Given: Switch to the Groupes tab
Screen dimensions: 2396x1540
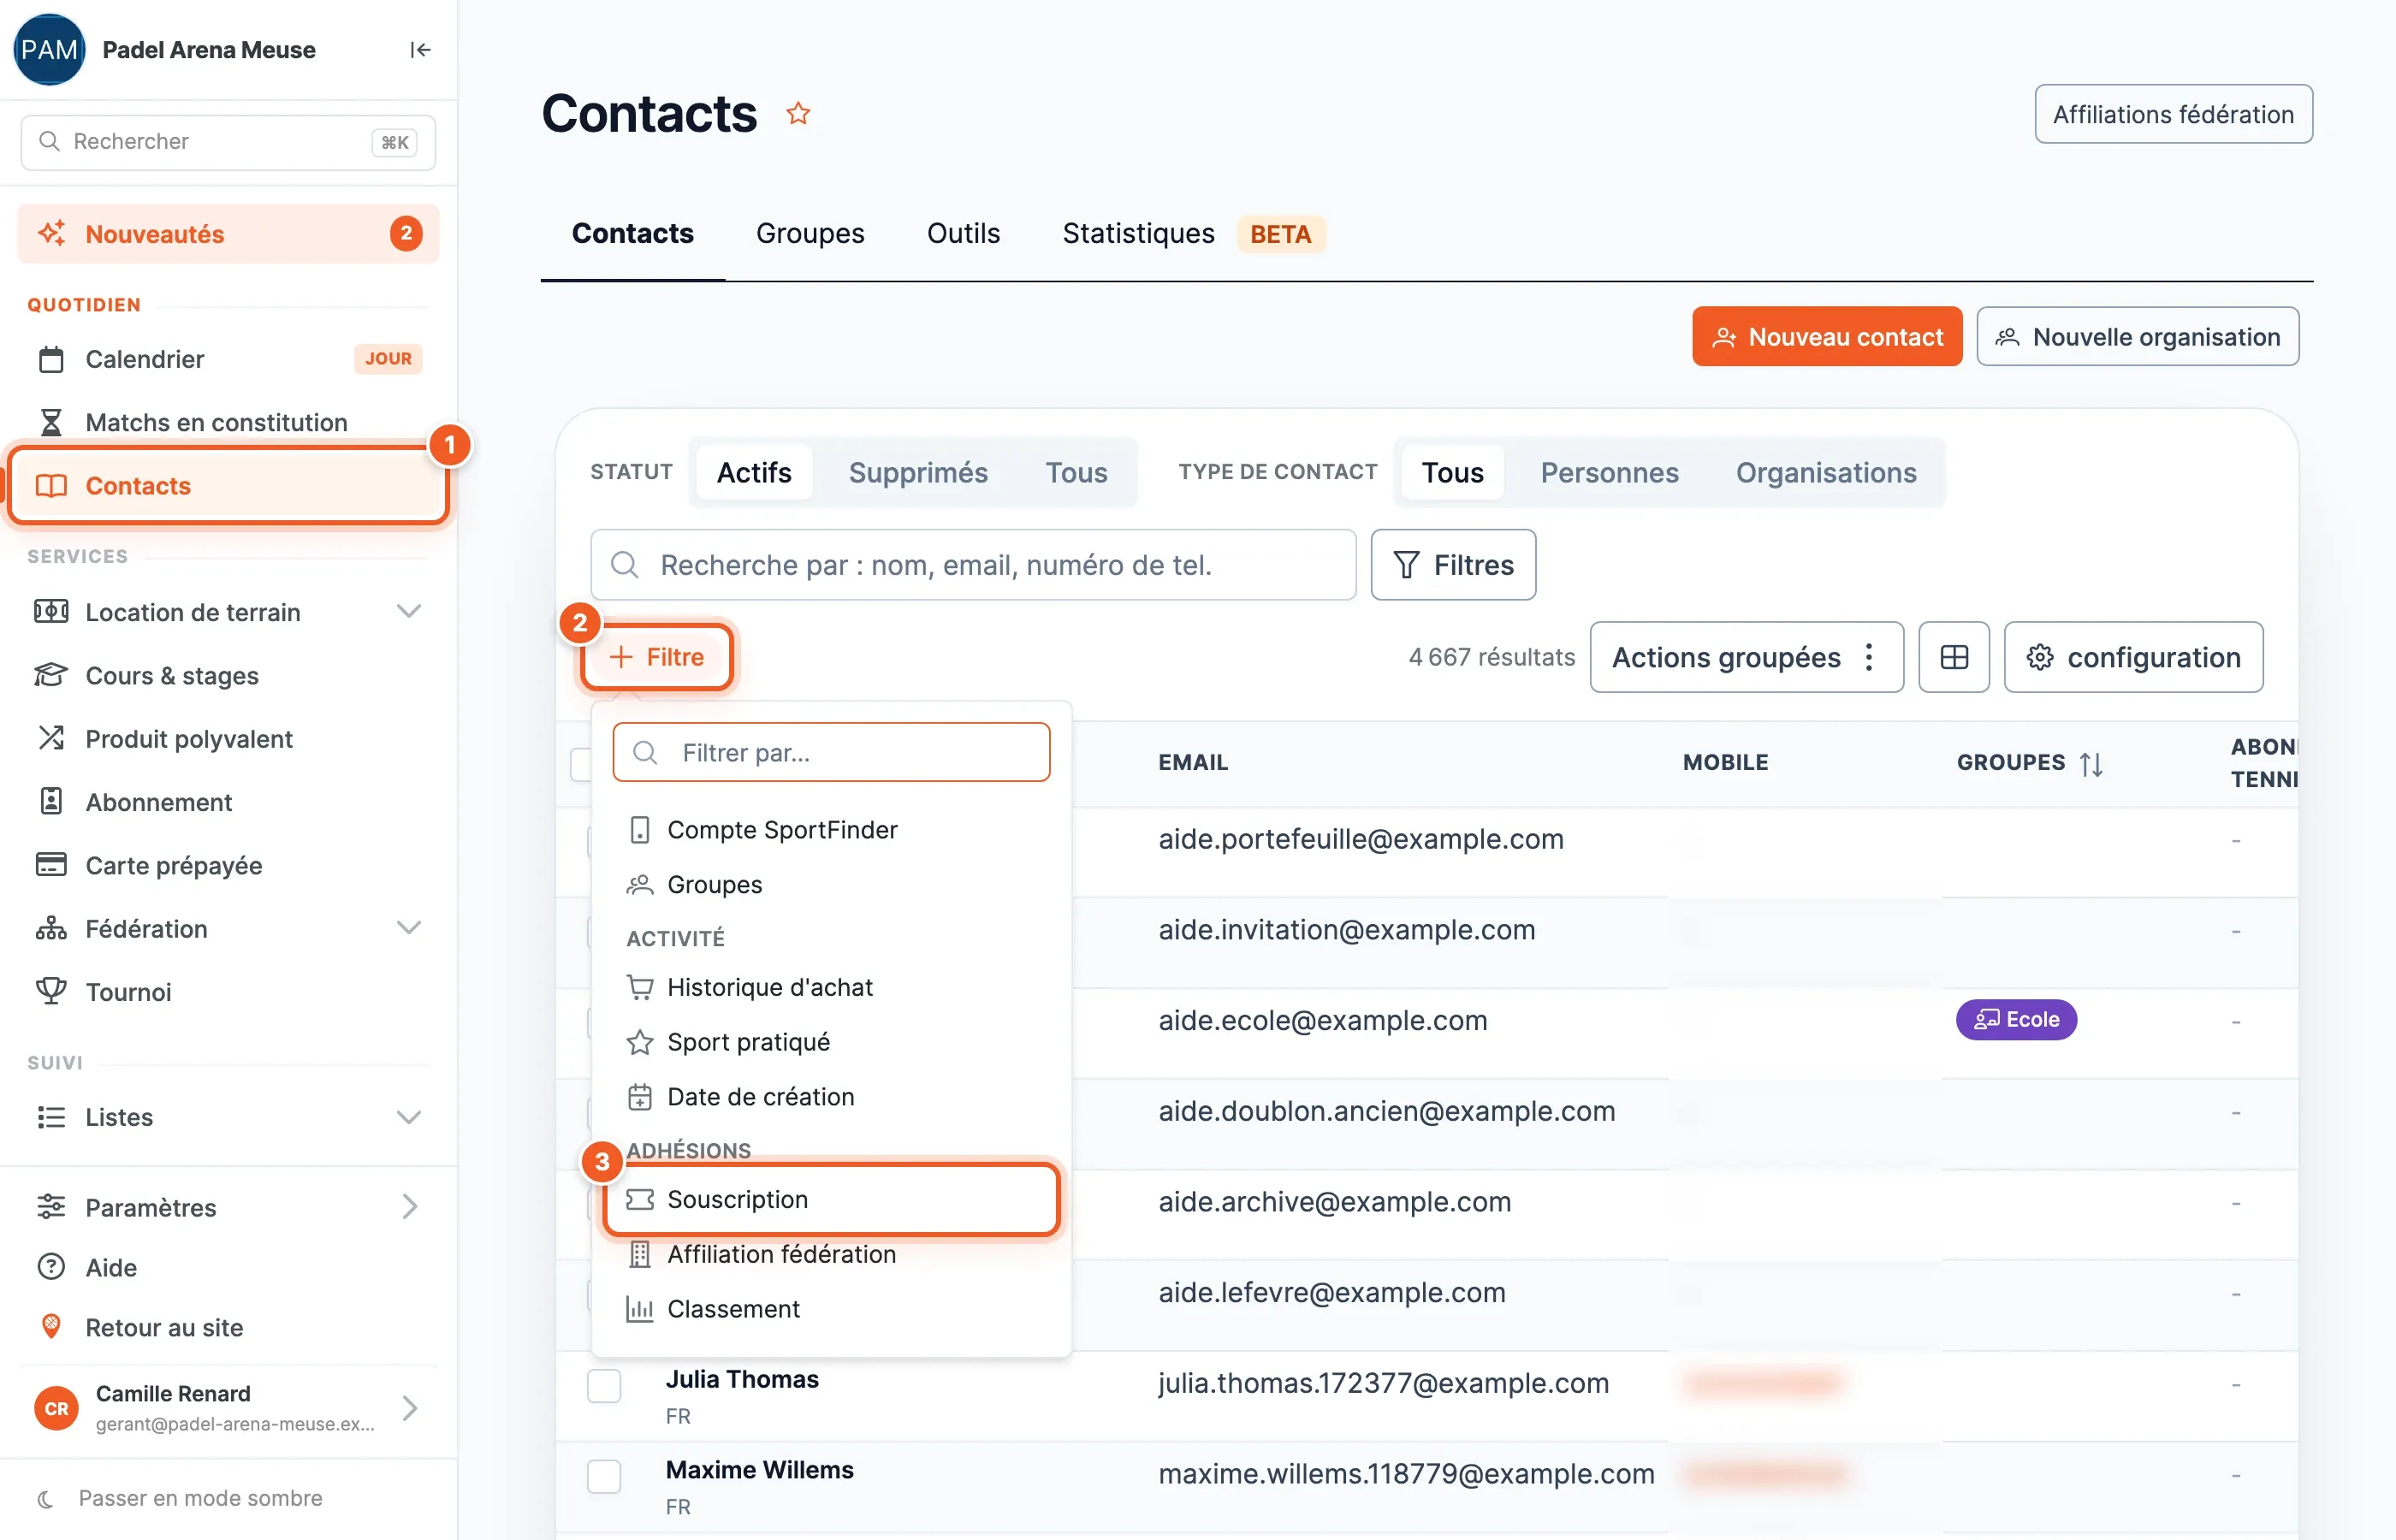Looking at the screenshot, I should point(810,233).
